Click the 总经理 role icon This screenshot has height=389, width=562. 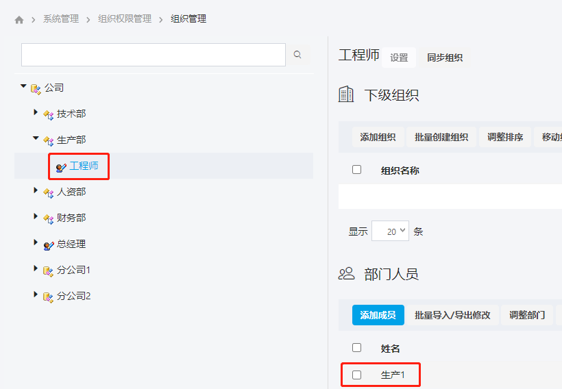point(49,244)
